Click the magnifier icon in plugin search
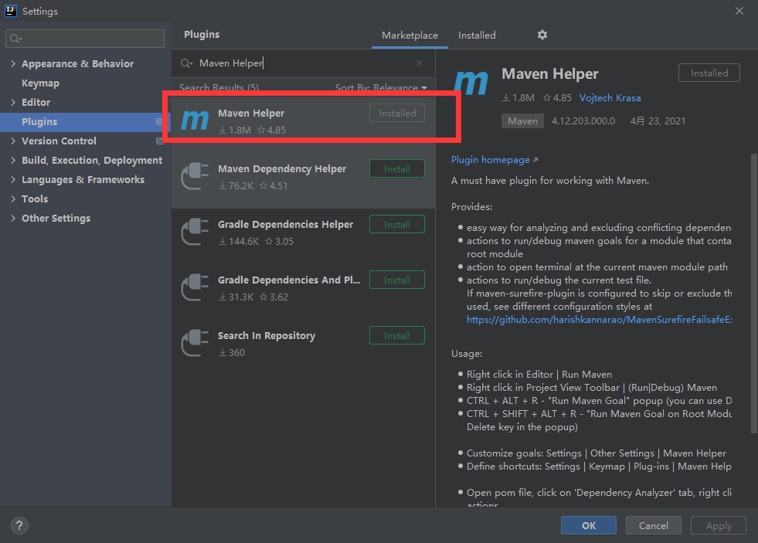758x543 pixels. (x=186, y=63)
